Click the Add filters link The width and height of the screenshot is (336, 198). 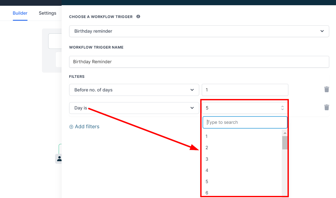coord(87,127)
